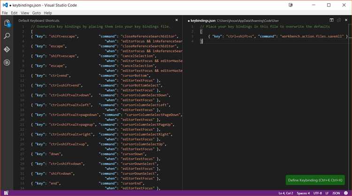Click on the ctrl+shift+s keybinding line in editor
Image resolution: width=352 pixels, height=196 pixels.
[277, 36]
